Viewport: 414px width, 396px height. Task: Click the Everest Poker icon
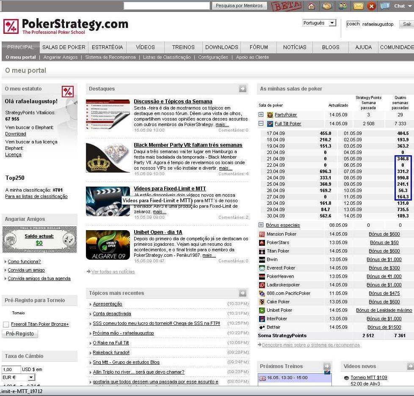(x=262, y=268)
